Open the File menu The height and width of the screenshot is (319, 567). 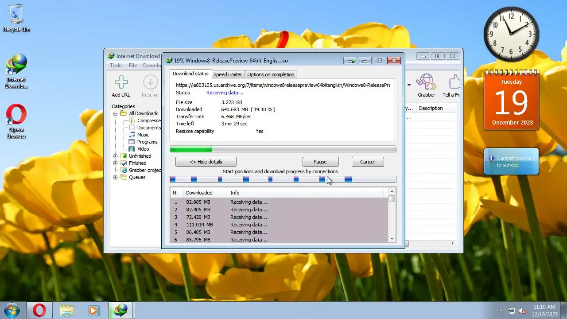[x=133, y=66]
